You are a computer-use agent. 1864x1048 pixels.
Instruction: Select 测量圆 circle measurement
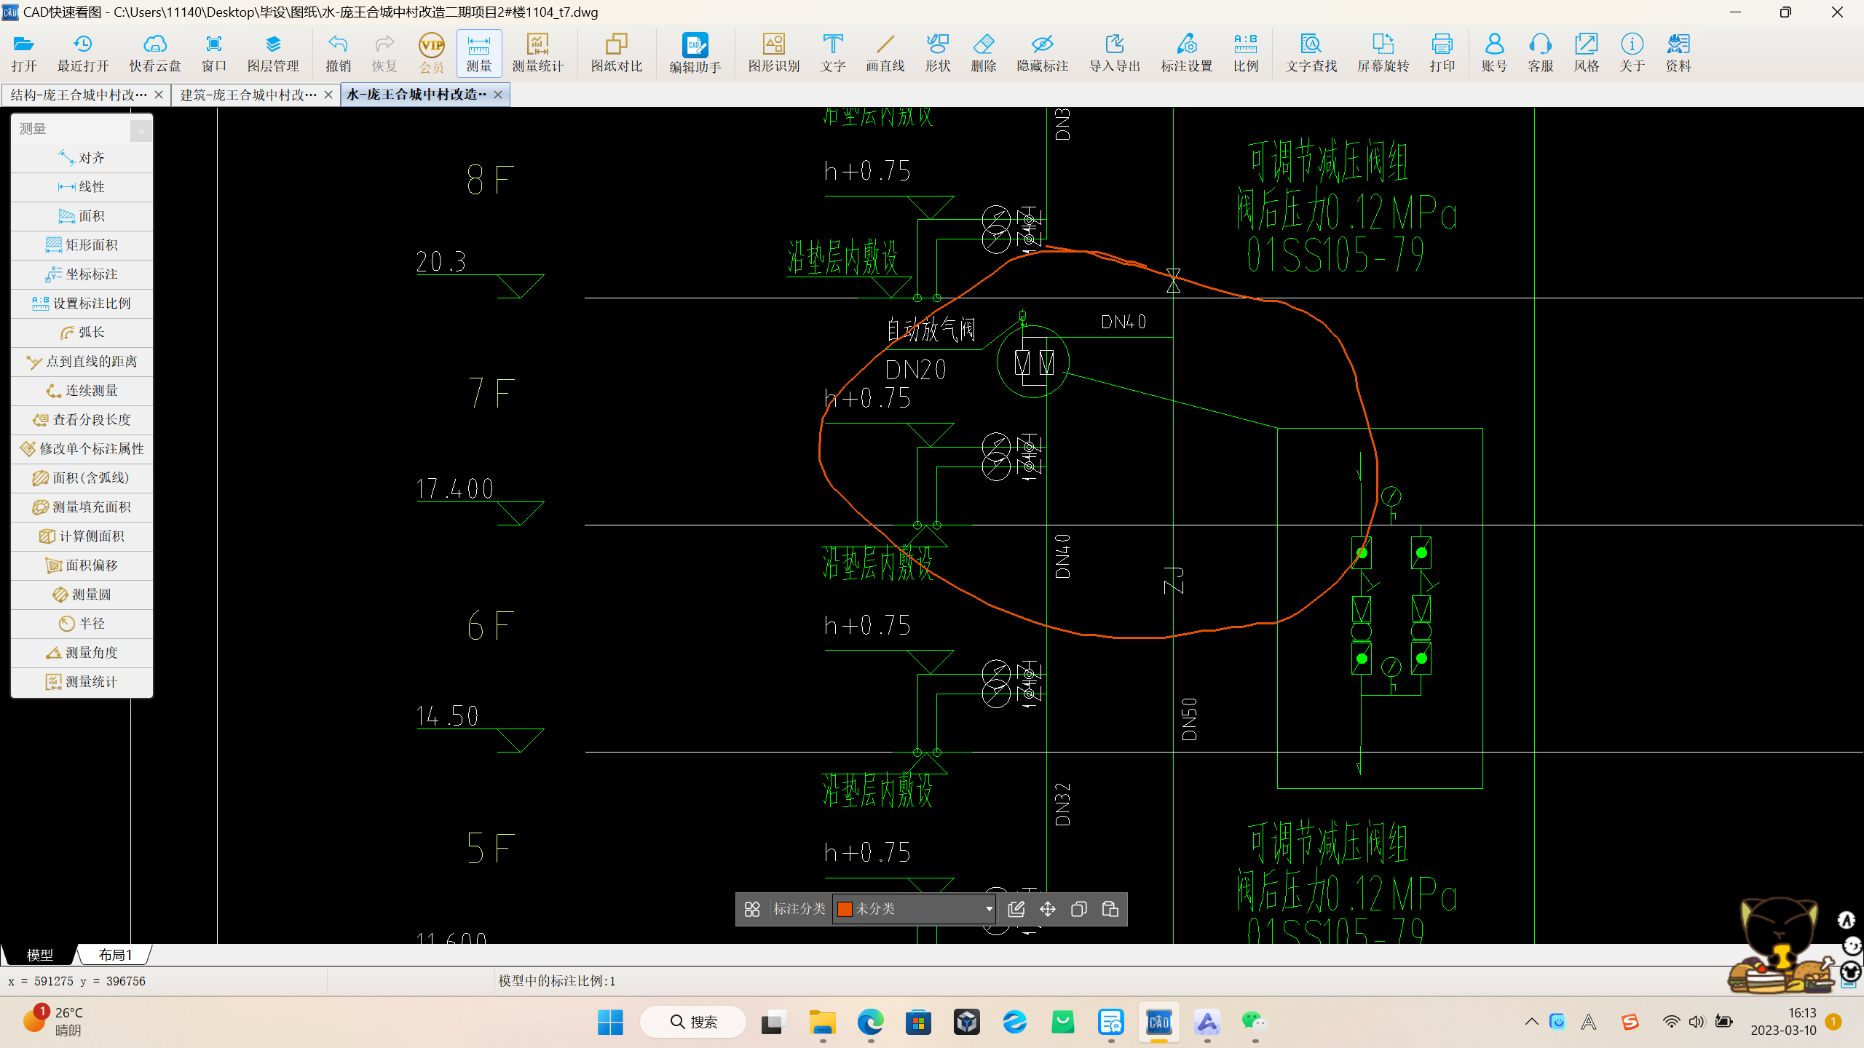[82, 595]
